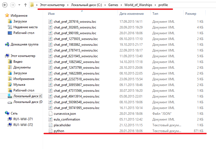Select file icon of chat_pref_59741995_wowsru.loc
Image resolution: width=216 pixels, height=149 pixels.
pyautogui.click(x=50, y=108)
